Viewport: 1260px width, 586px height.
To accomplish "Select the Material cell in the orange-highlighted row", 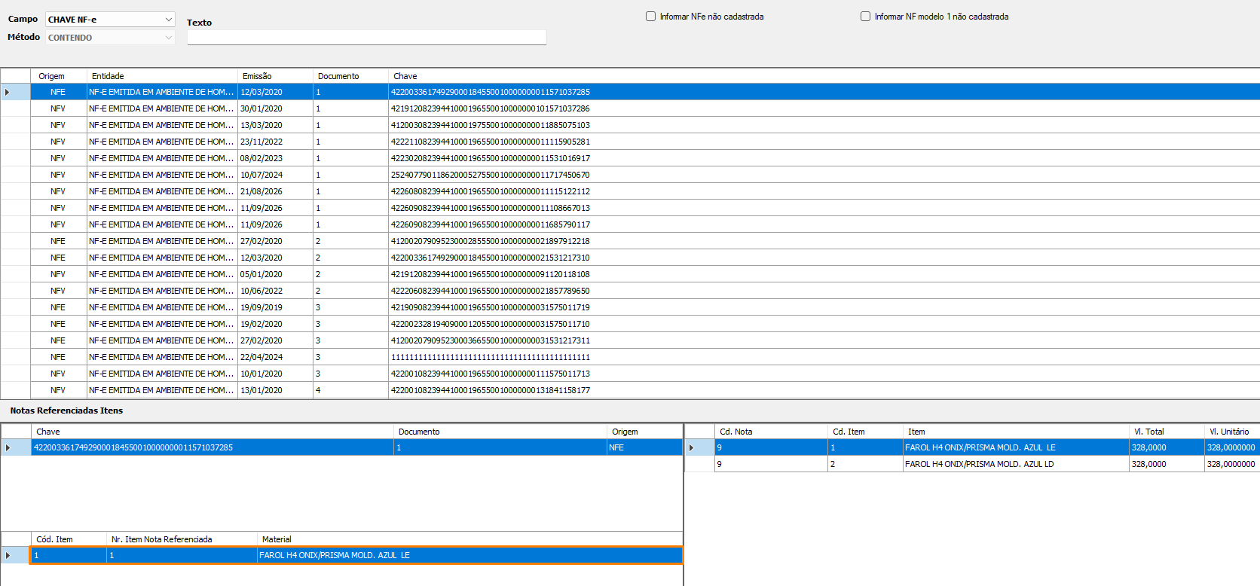I will point(469,555).
